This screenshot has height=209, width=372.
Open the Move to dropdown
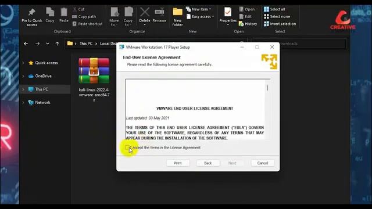pyautogui.click(x=114, y=17)
